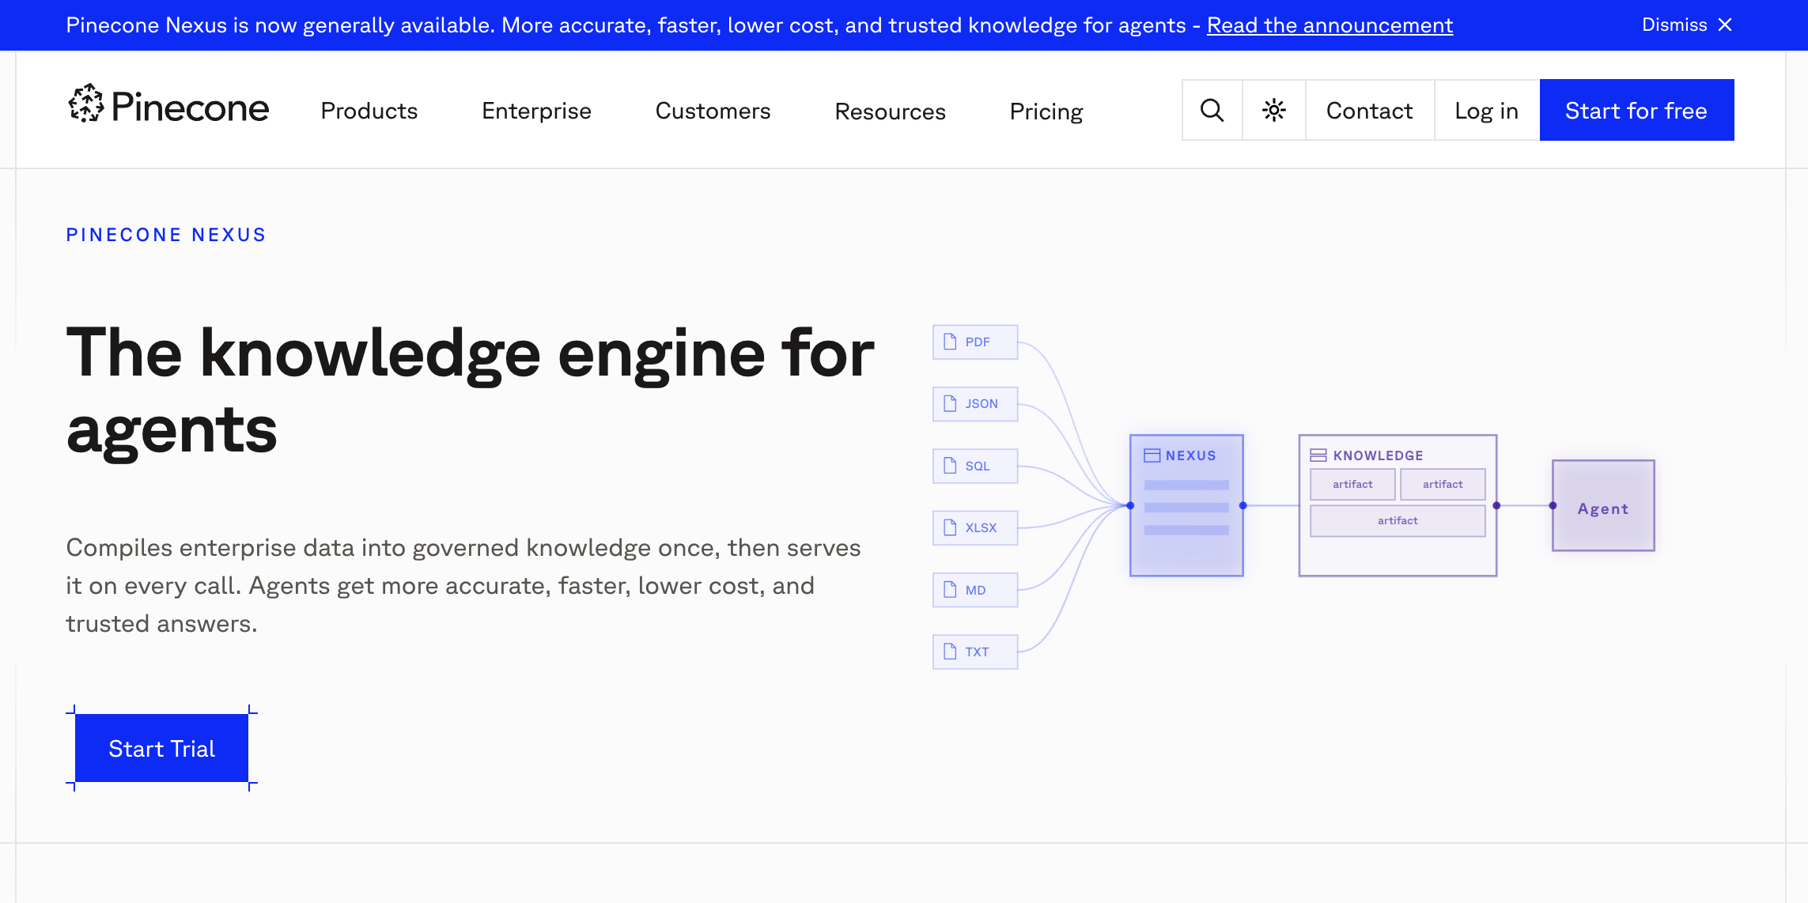Viewport: 1808px width, 903px height.
Task: Click the TXT file chip in diagram
Action: [975, 652]
